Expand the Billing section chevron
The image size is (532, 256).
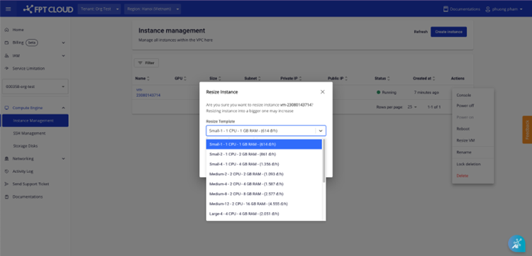pos(63,43)
